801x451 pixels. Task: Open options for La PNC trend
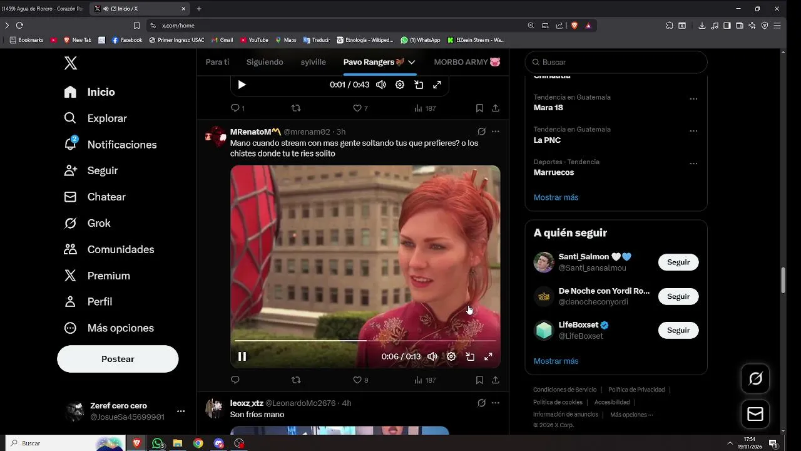click(693, 131)
